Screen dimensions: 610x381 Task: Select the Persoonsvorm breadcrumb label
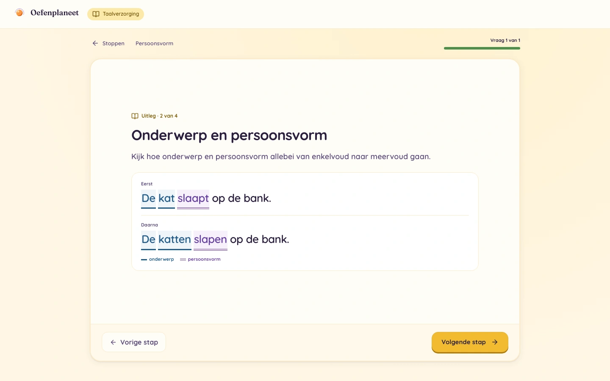[x=154, y=43]
